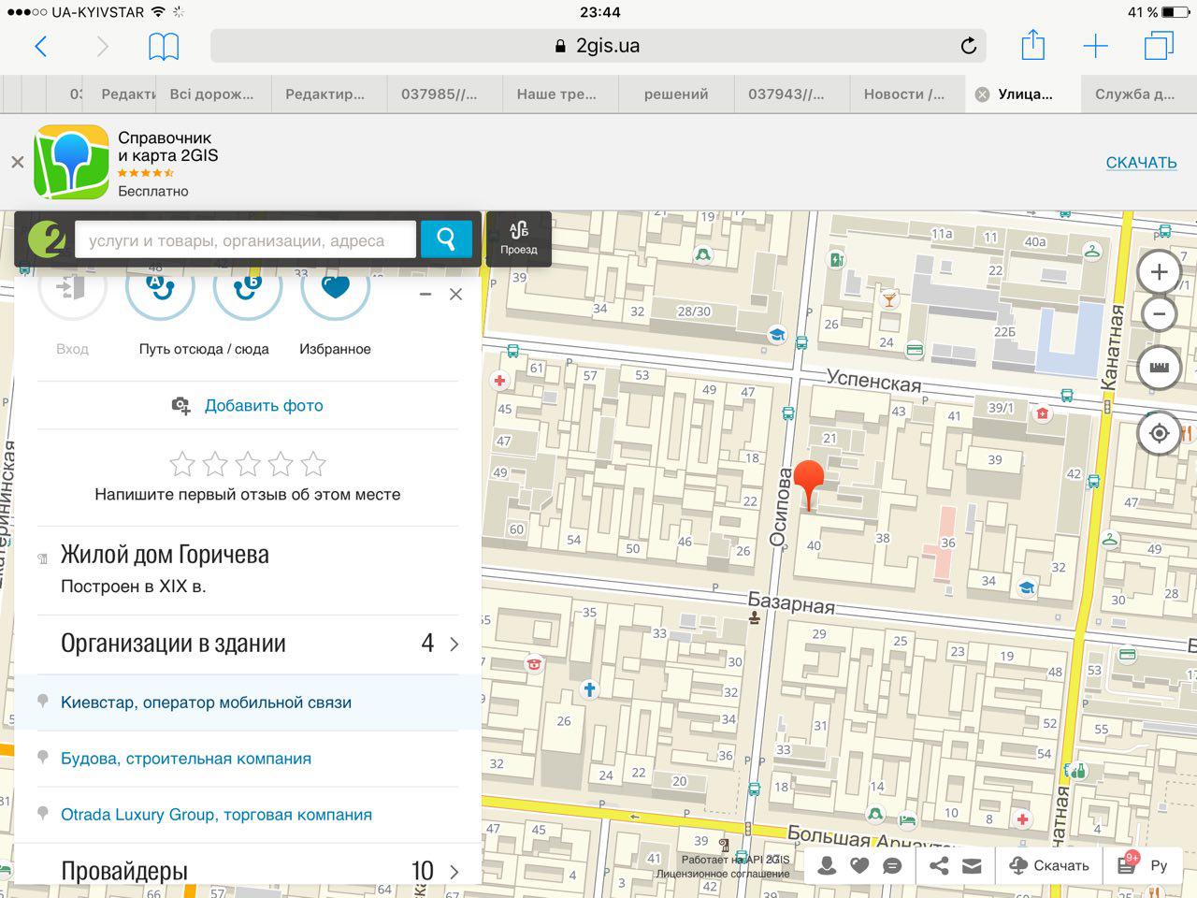
Task: Click Скачать button in bottom map bar
Action: [1049, 865]
